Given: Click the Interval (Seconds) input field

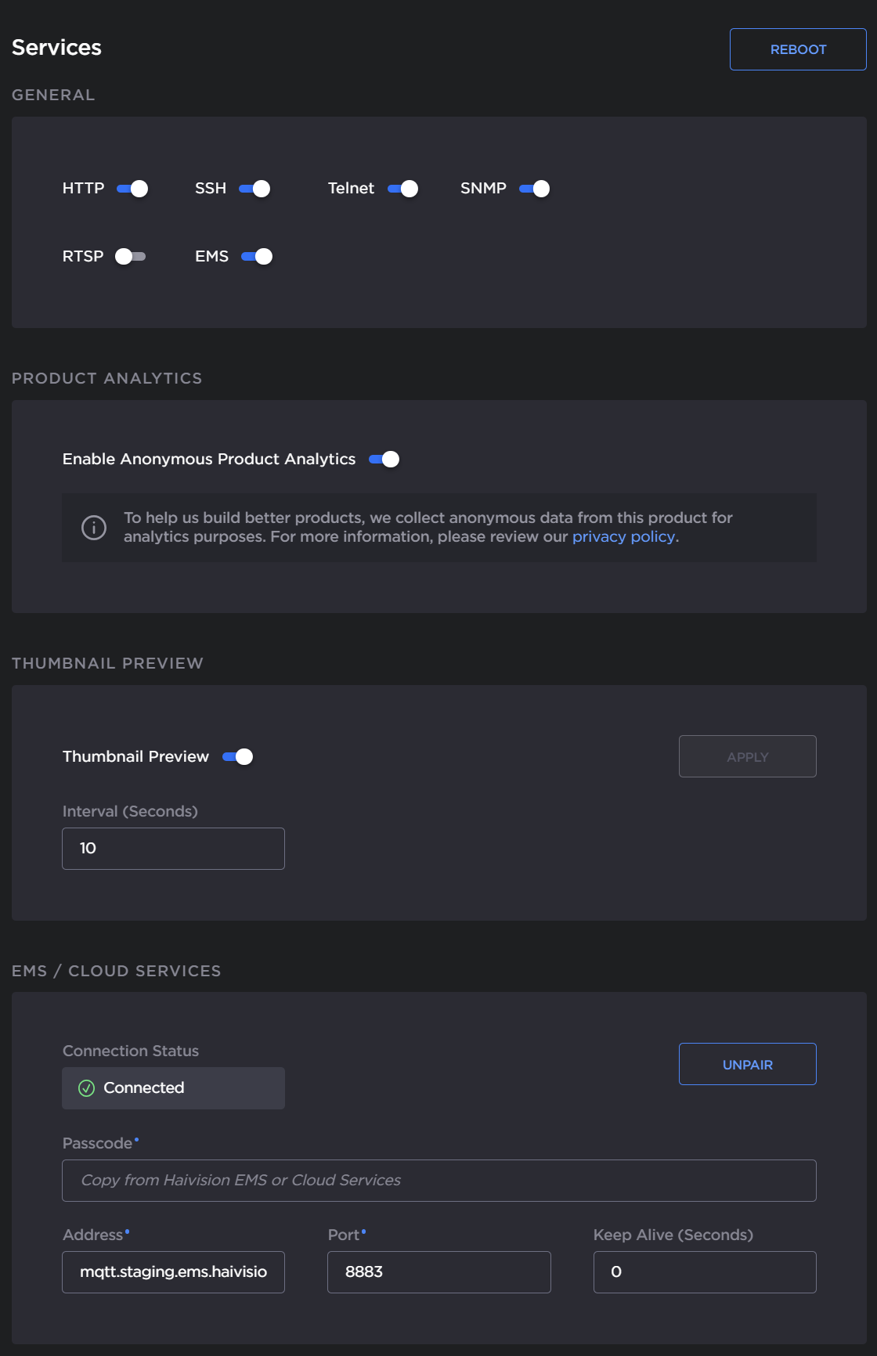Looking at the screenshot, I should click(x=173, y=849).
